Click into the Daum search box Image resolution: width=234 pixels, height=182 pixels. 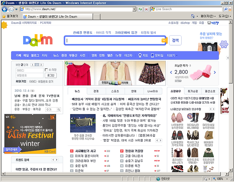pos(113,40)
